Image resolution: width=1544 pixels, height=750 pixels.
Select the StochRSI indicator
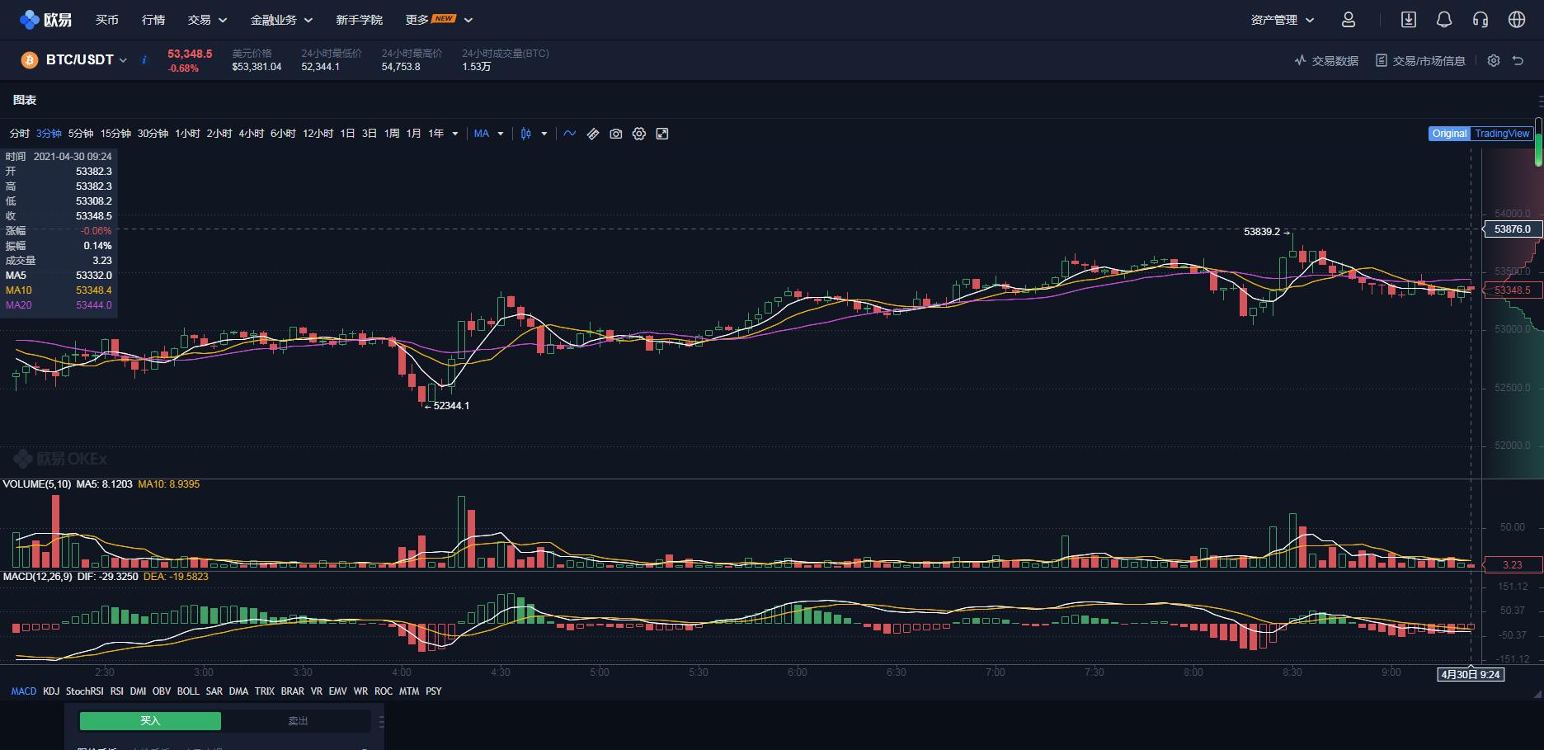point(85,691)
